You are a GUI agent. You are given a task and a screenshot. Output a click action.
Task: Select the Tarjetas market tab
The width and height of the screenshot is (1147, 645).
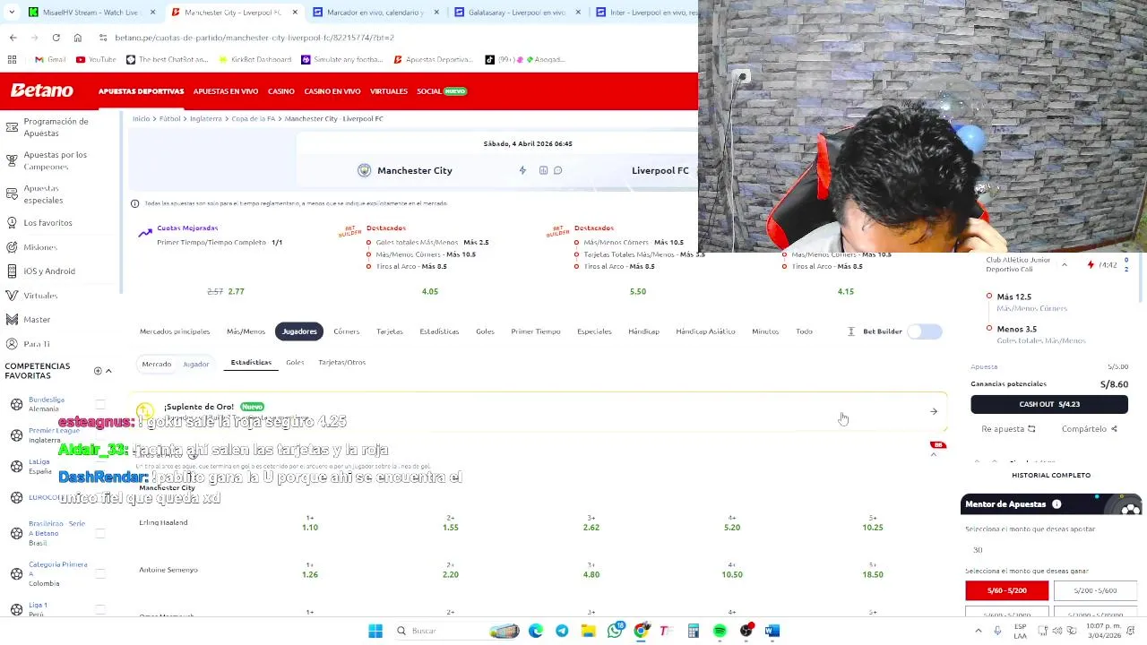(390, 331)
